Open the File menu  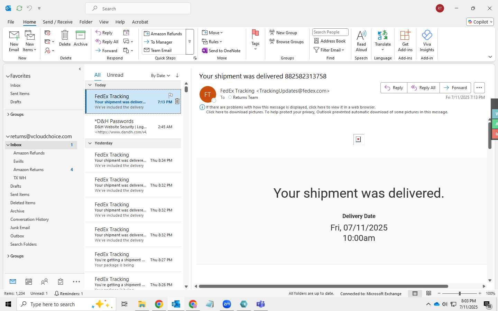(11, 22)
